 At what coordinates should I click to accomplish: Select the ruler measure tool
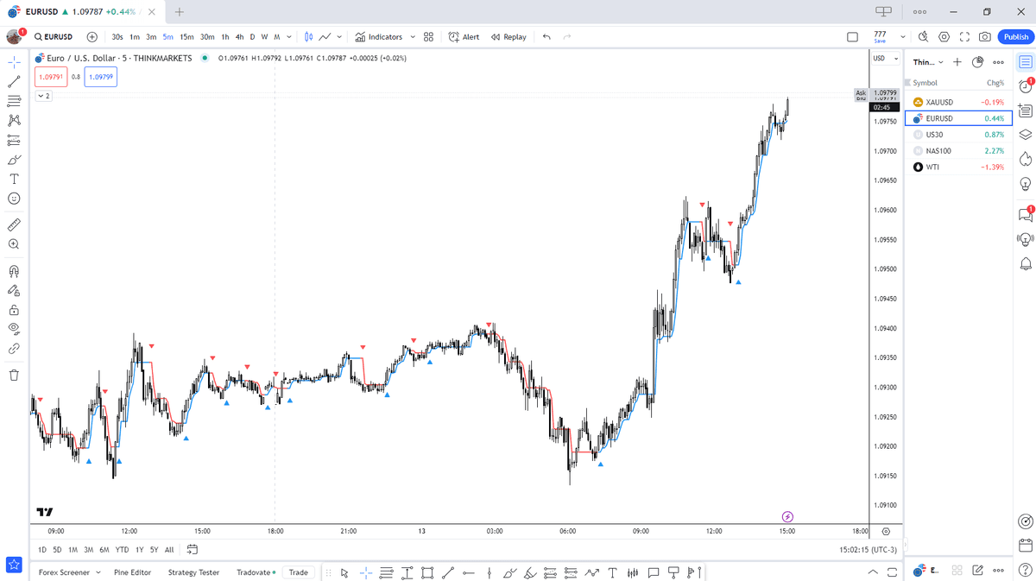[x=14, y=224]
